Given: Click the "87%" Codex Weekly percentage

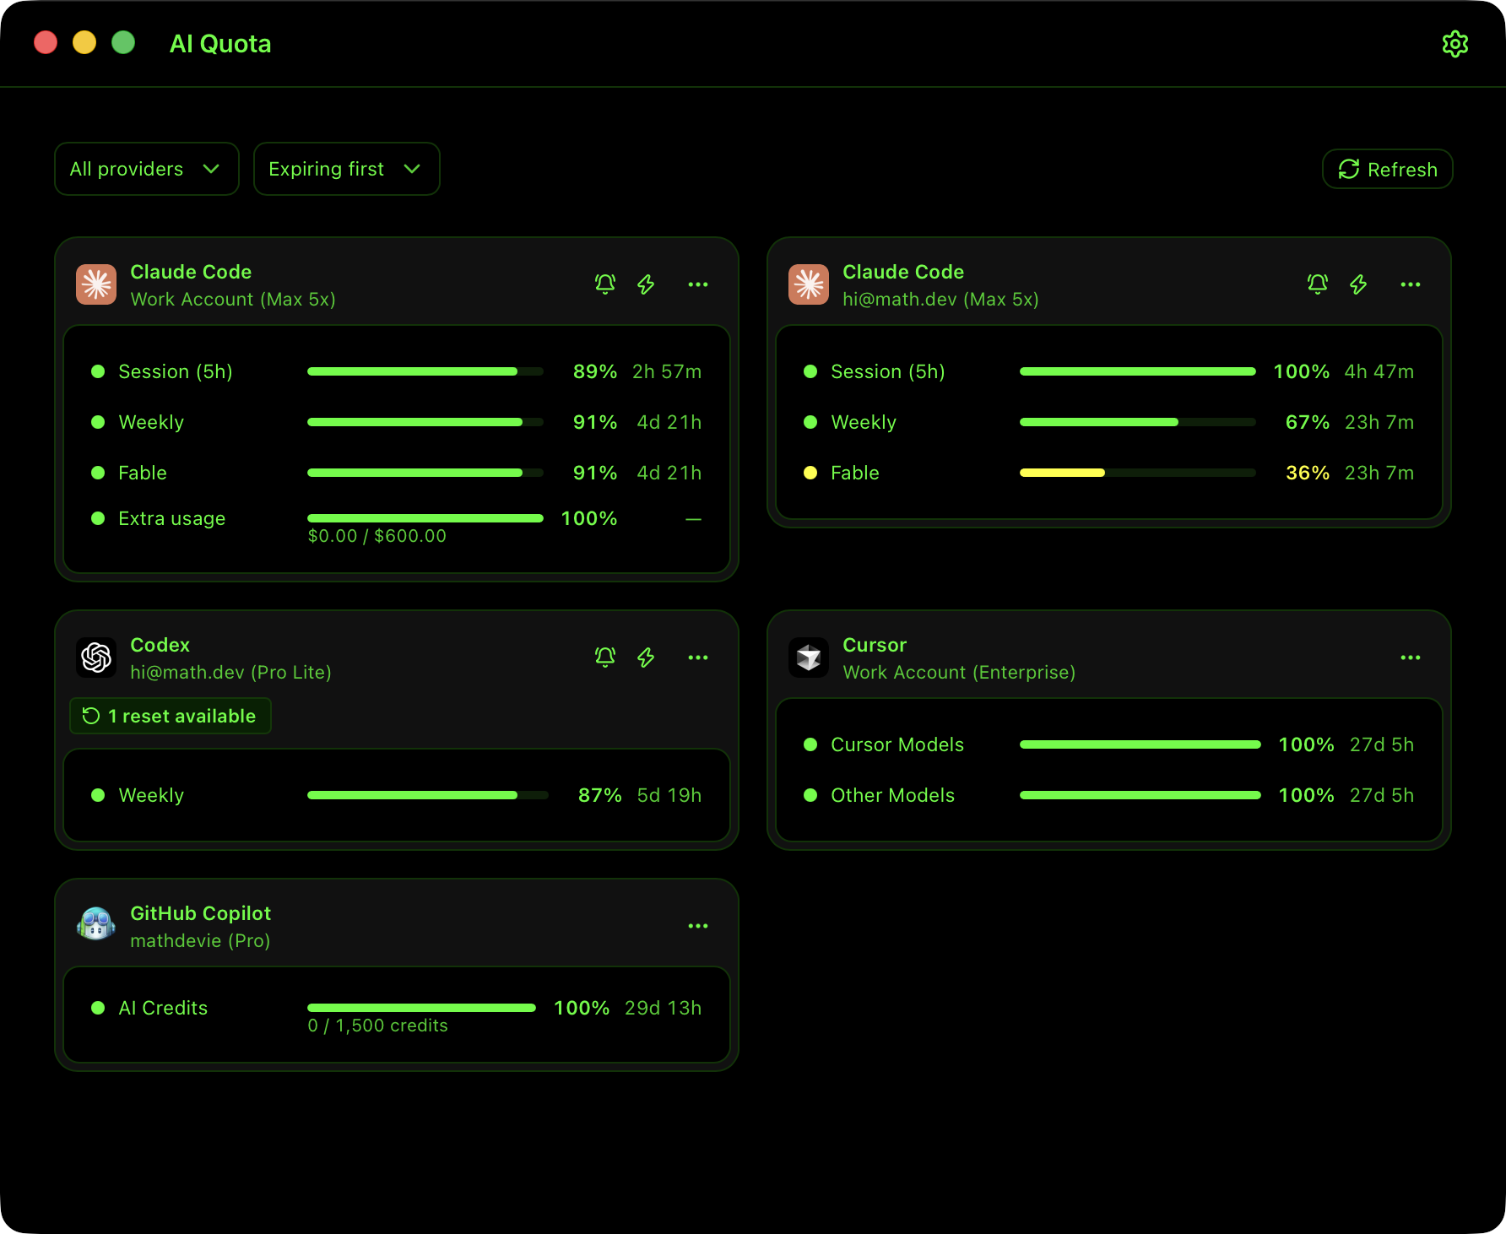Looking at the screenshot, I should coord(600,795).
